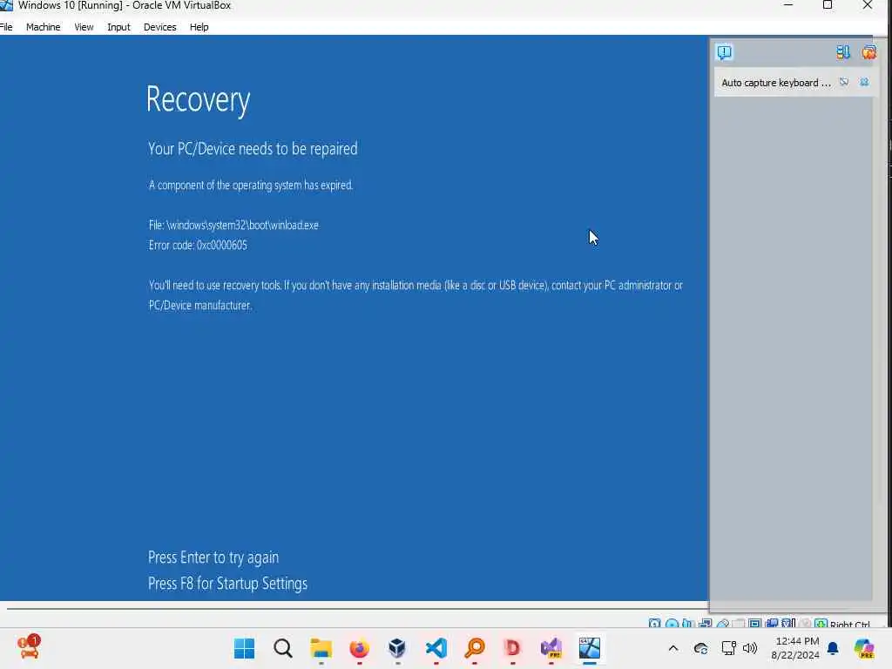Click the Right Ctrl host key label
Viewport: 892px width, 669px height.
pos(850,624)
